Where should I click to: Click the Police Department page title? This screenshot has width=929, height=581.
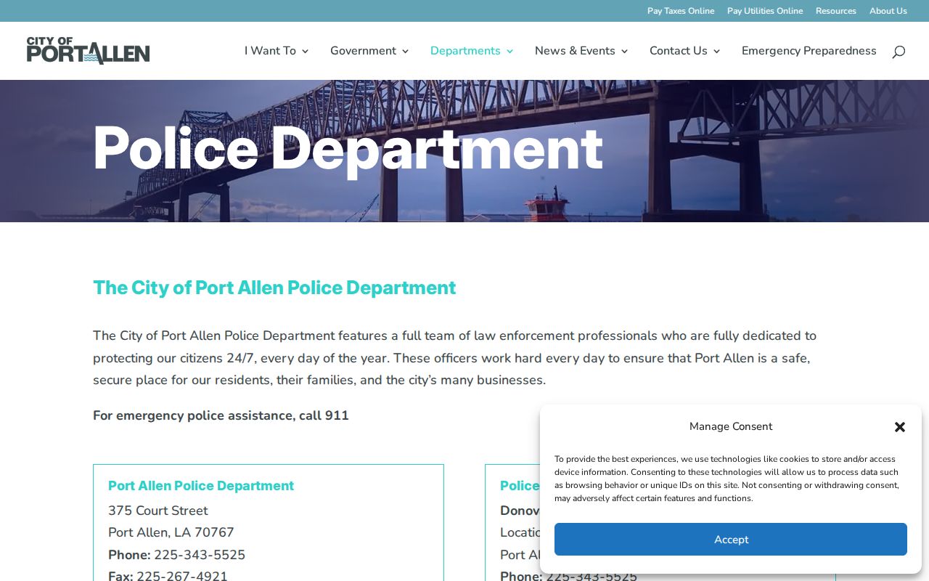348,149
